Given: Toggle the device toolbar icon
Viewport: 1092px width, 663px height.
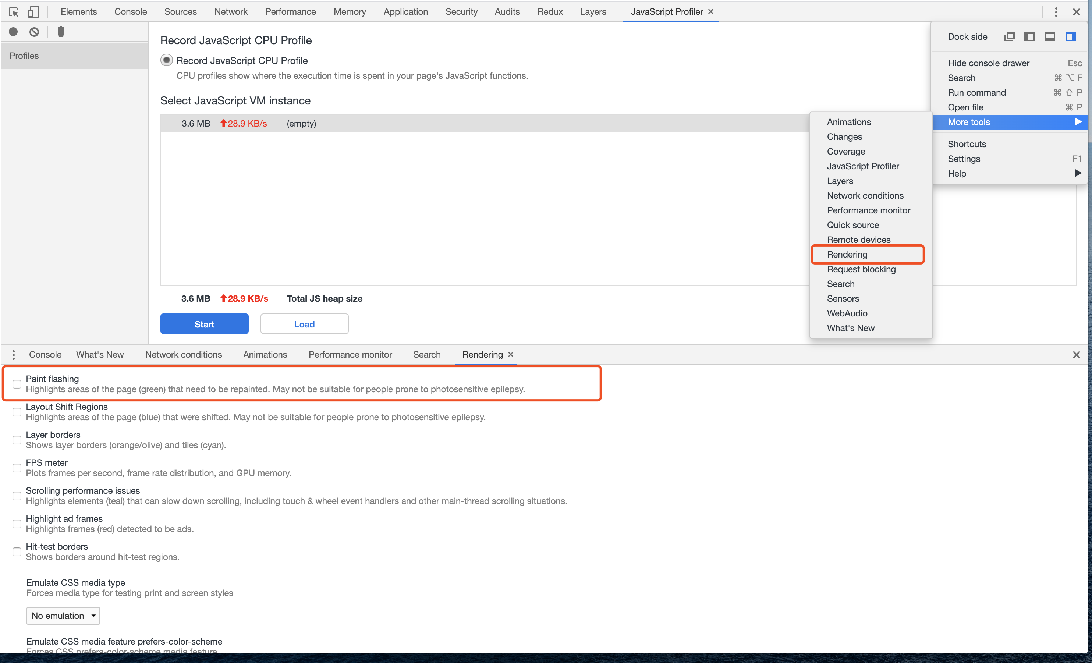Looking at the screenshot, I should click(33, 12).
